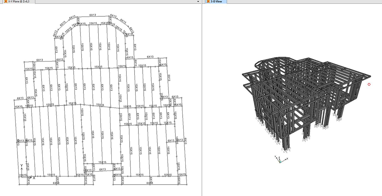Click the icon on the 3-D View tab
This screenshot has height=196, width=382.
208,2
